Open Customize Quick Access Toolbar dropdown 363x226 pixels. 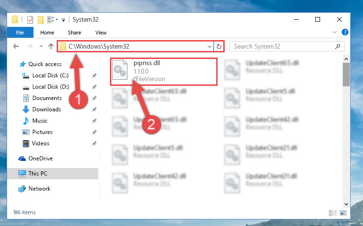63,20
